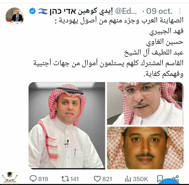189x185 pixels.
Task: Click the Israeli flag emoji in the name
Action: pos(43,11)
